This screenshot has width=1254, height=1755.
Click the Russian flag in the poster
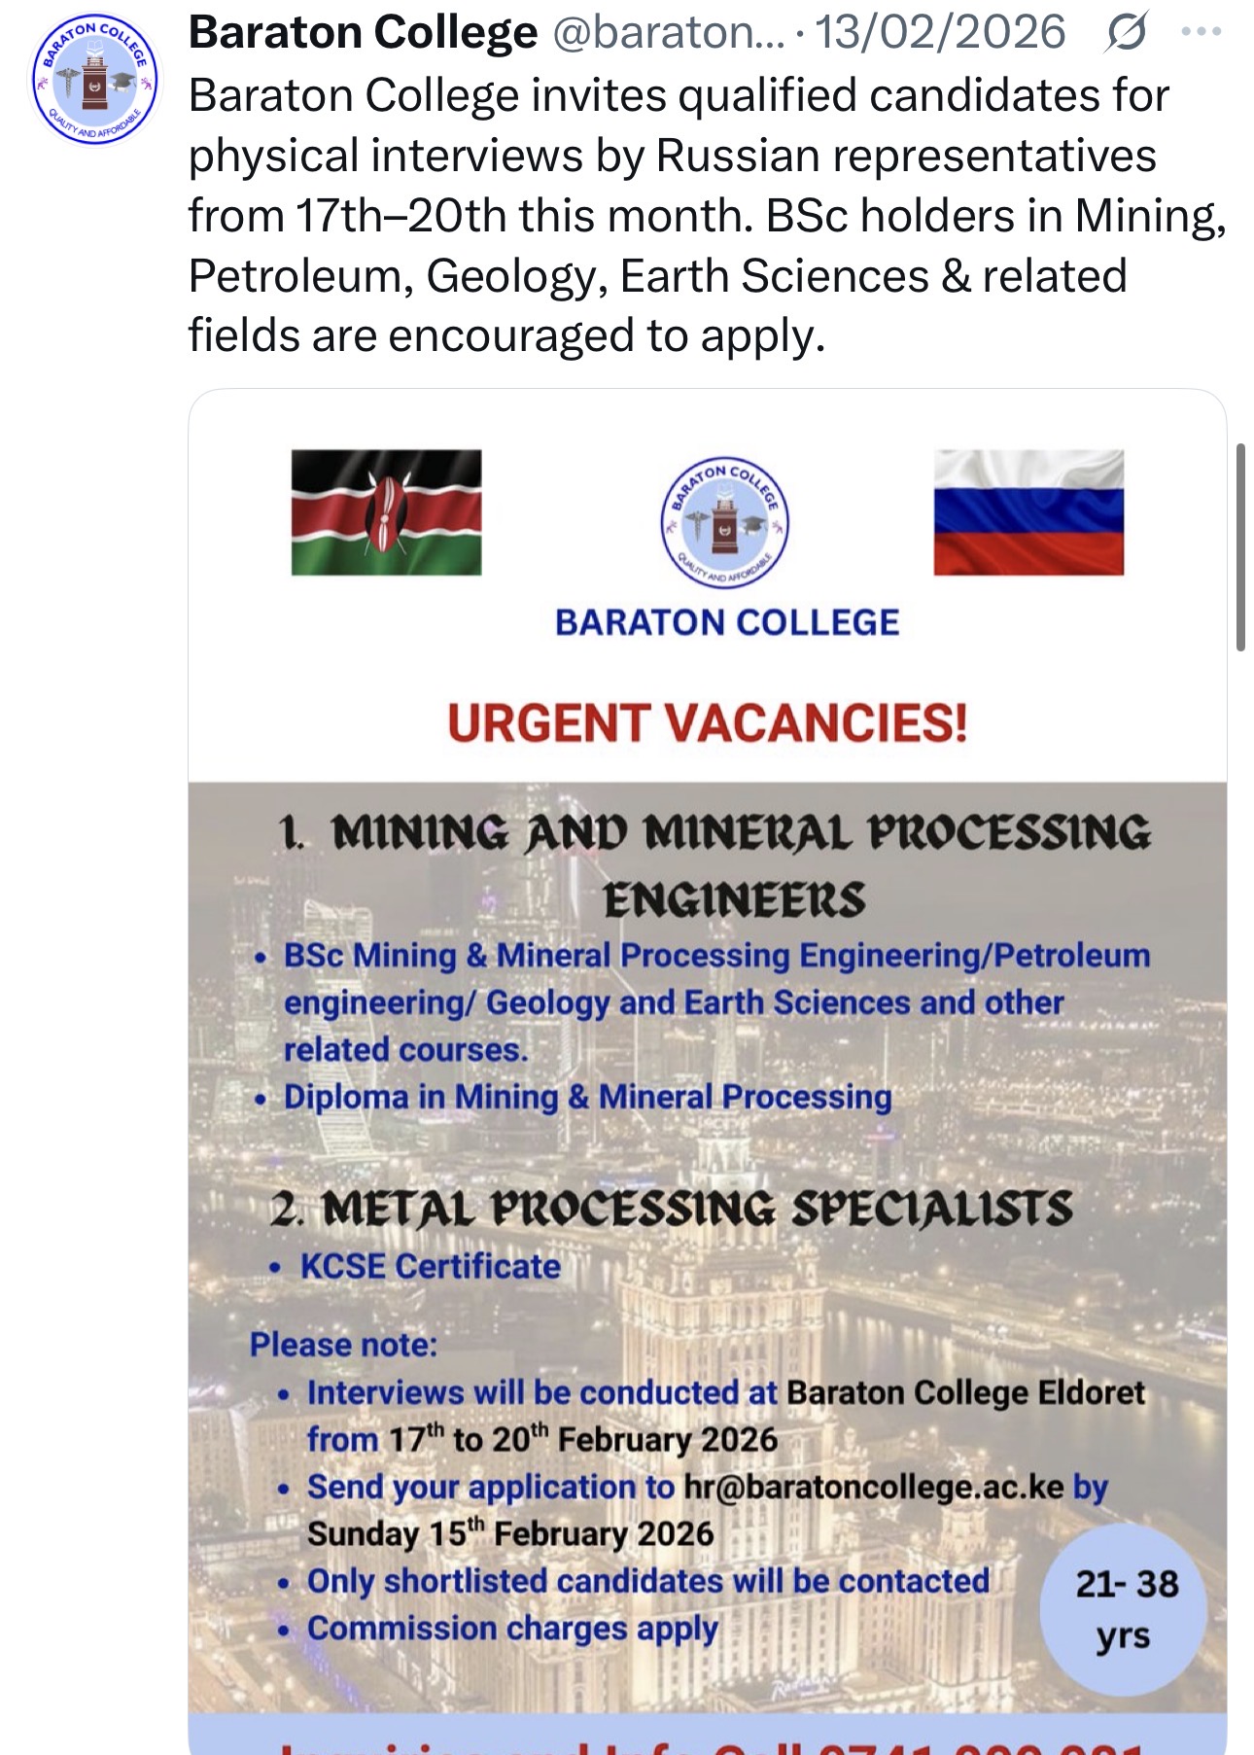click(1028, 512)
